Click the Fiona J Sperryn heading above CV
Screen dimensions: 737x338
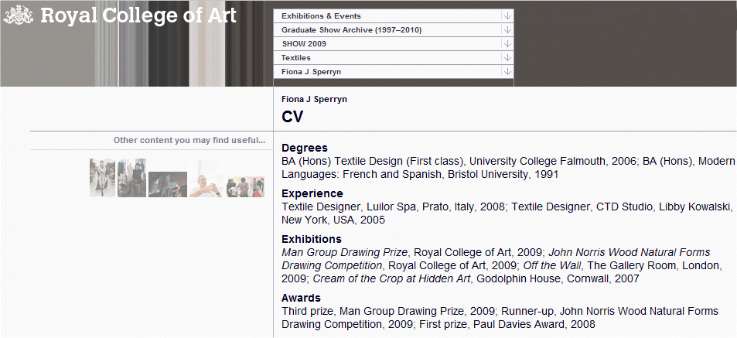tap(315, 99)
